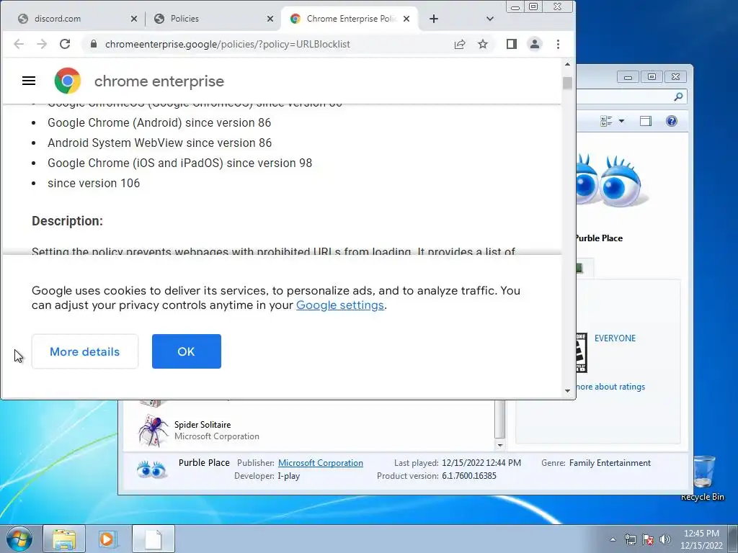The height and width of the screenshot is (553, 738).
Task: Open a new tab
Action: [x=434, y=19]
